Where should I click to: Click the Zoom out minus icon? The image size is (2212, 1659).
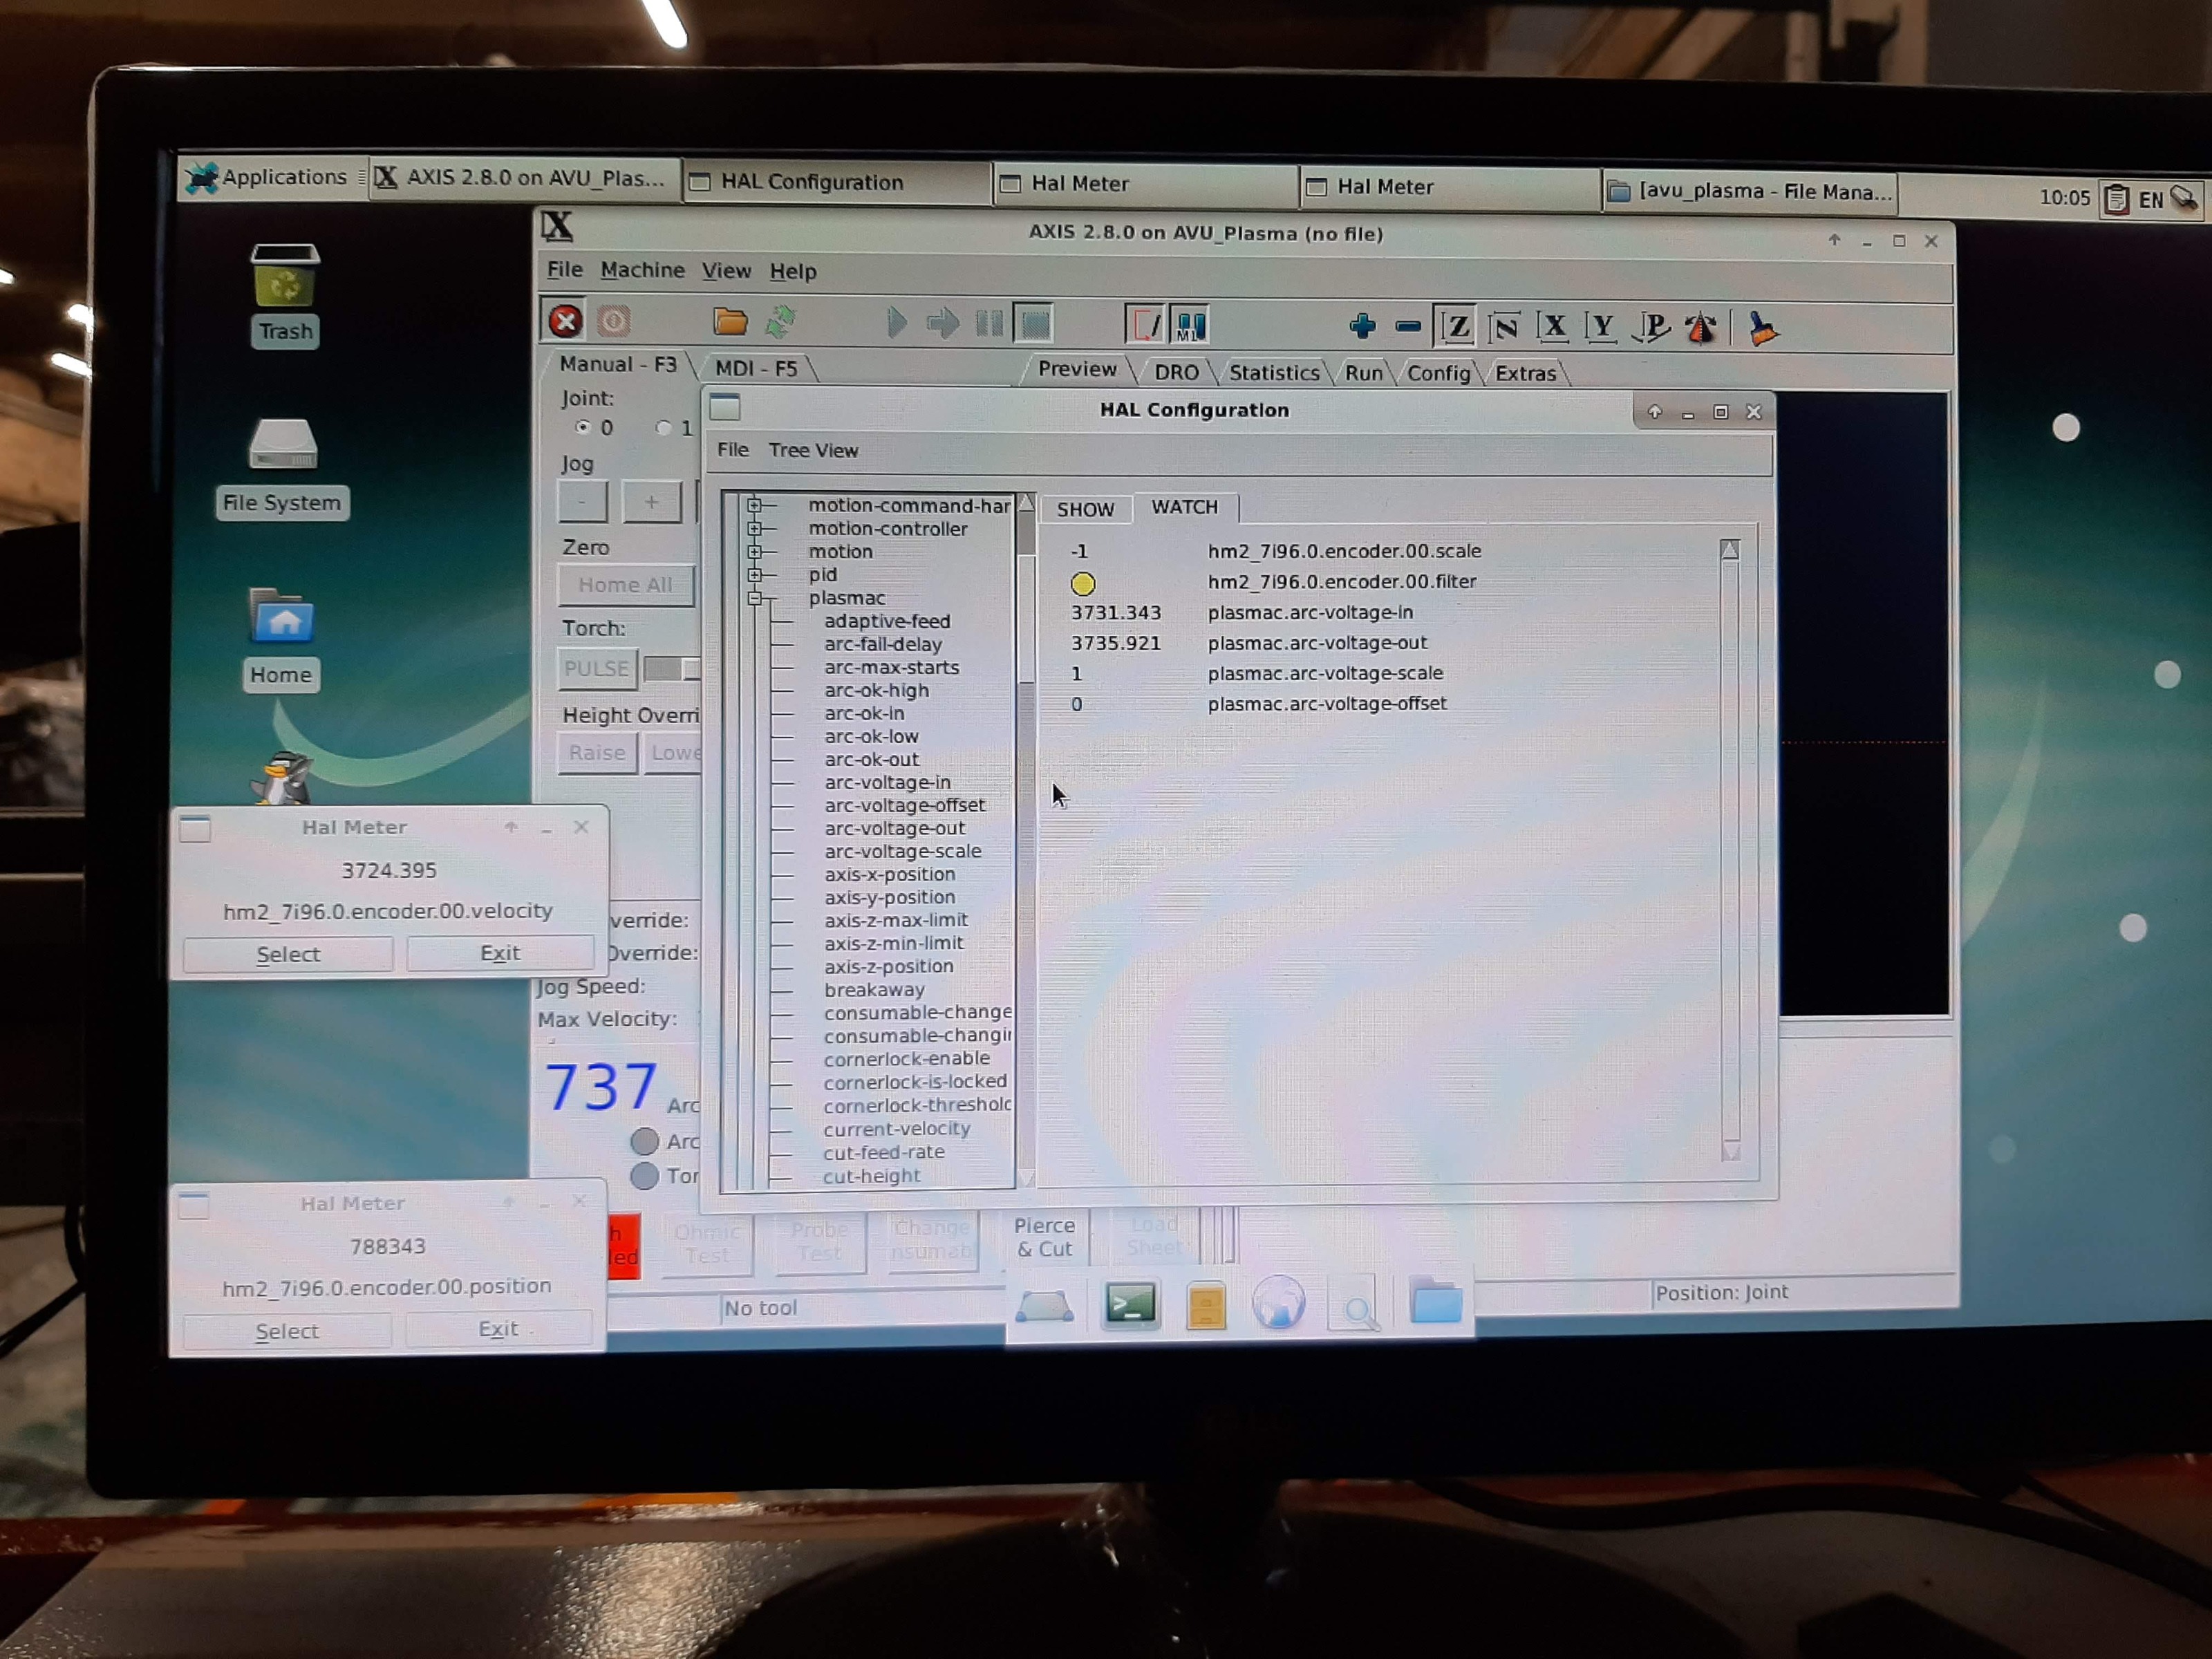[x=1408, y=326]
